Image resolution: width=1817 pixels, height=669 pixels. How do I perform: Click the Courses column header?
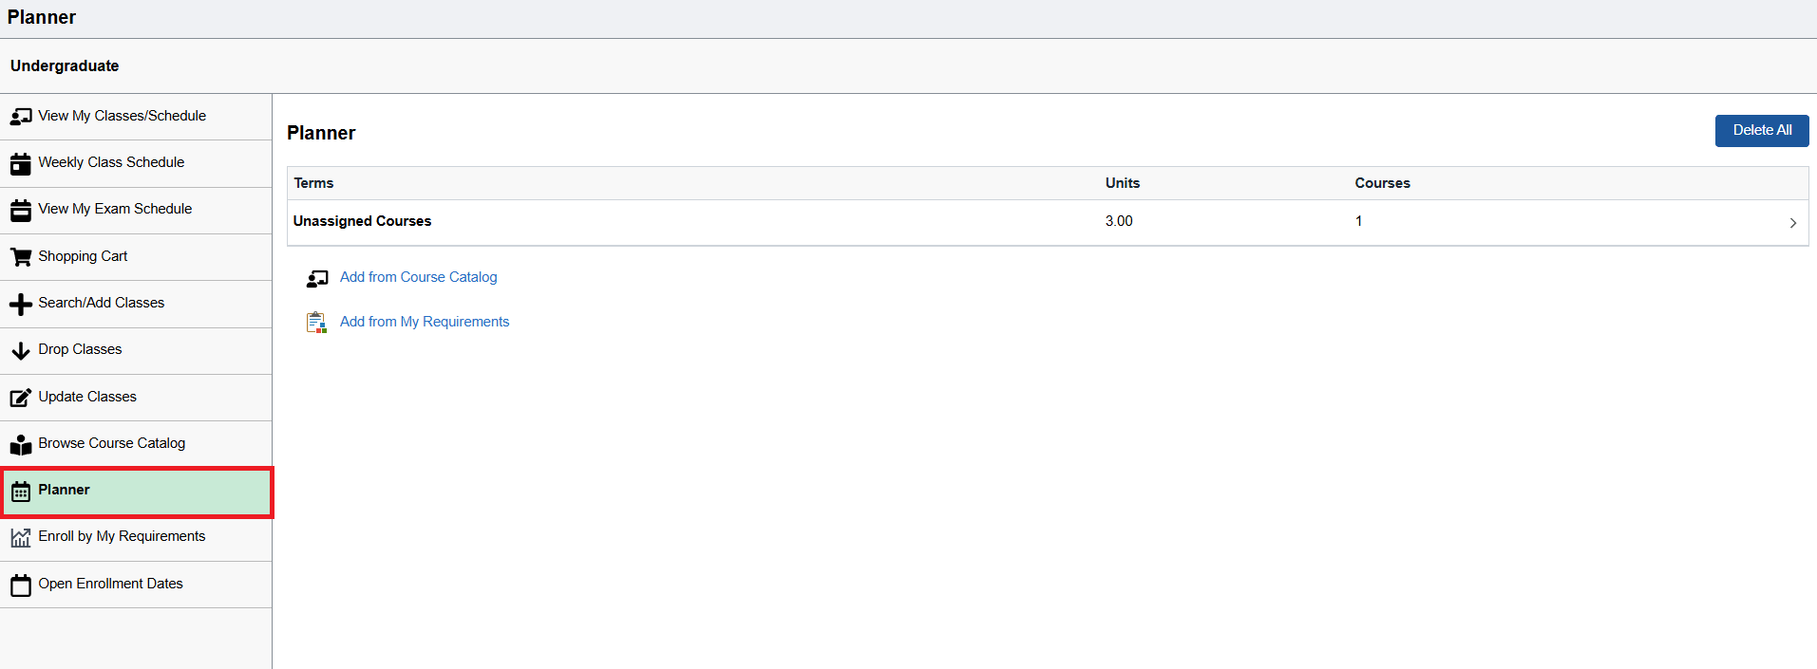click(1382, 183)
